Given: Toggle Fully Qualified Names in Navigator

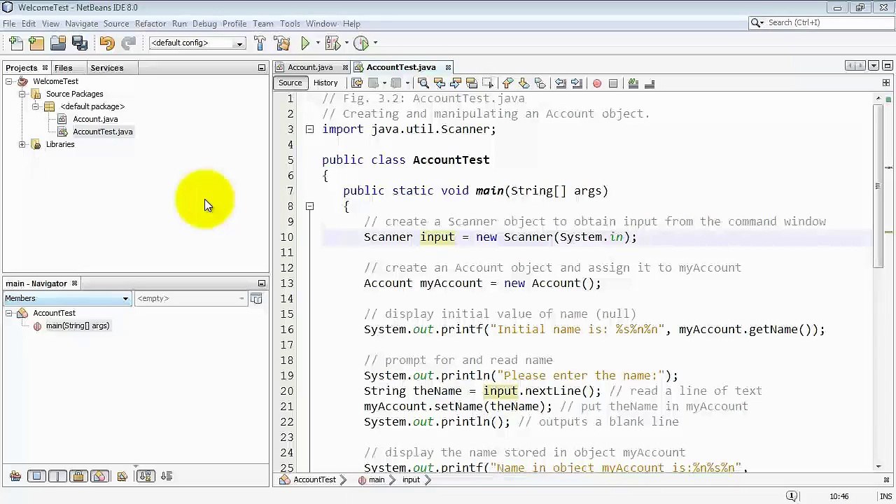Looking at the screenshot, I should click(122, 476).
